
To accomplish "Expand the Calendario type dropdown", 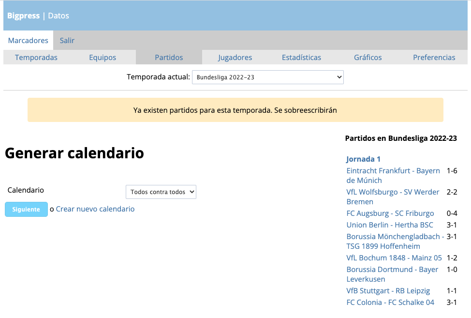I will tap(161, 192).
